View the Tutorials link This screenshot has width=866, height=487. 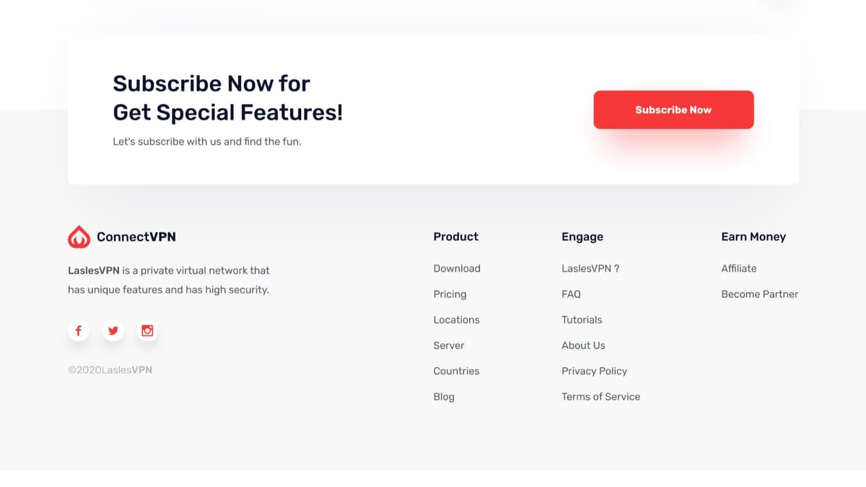pyautogui.click(x=582, y=320)
